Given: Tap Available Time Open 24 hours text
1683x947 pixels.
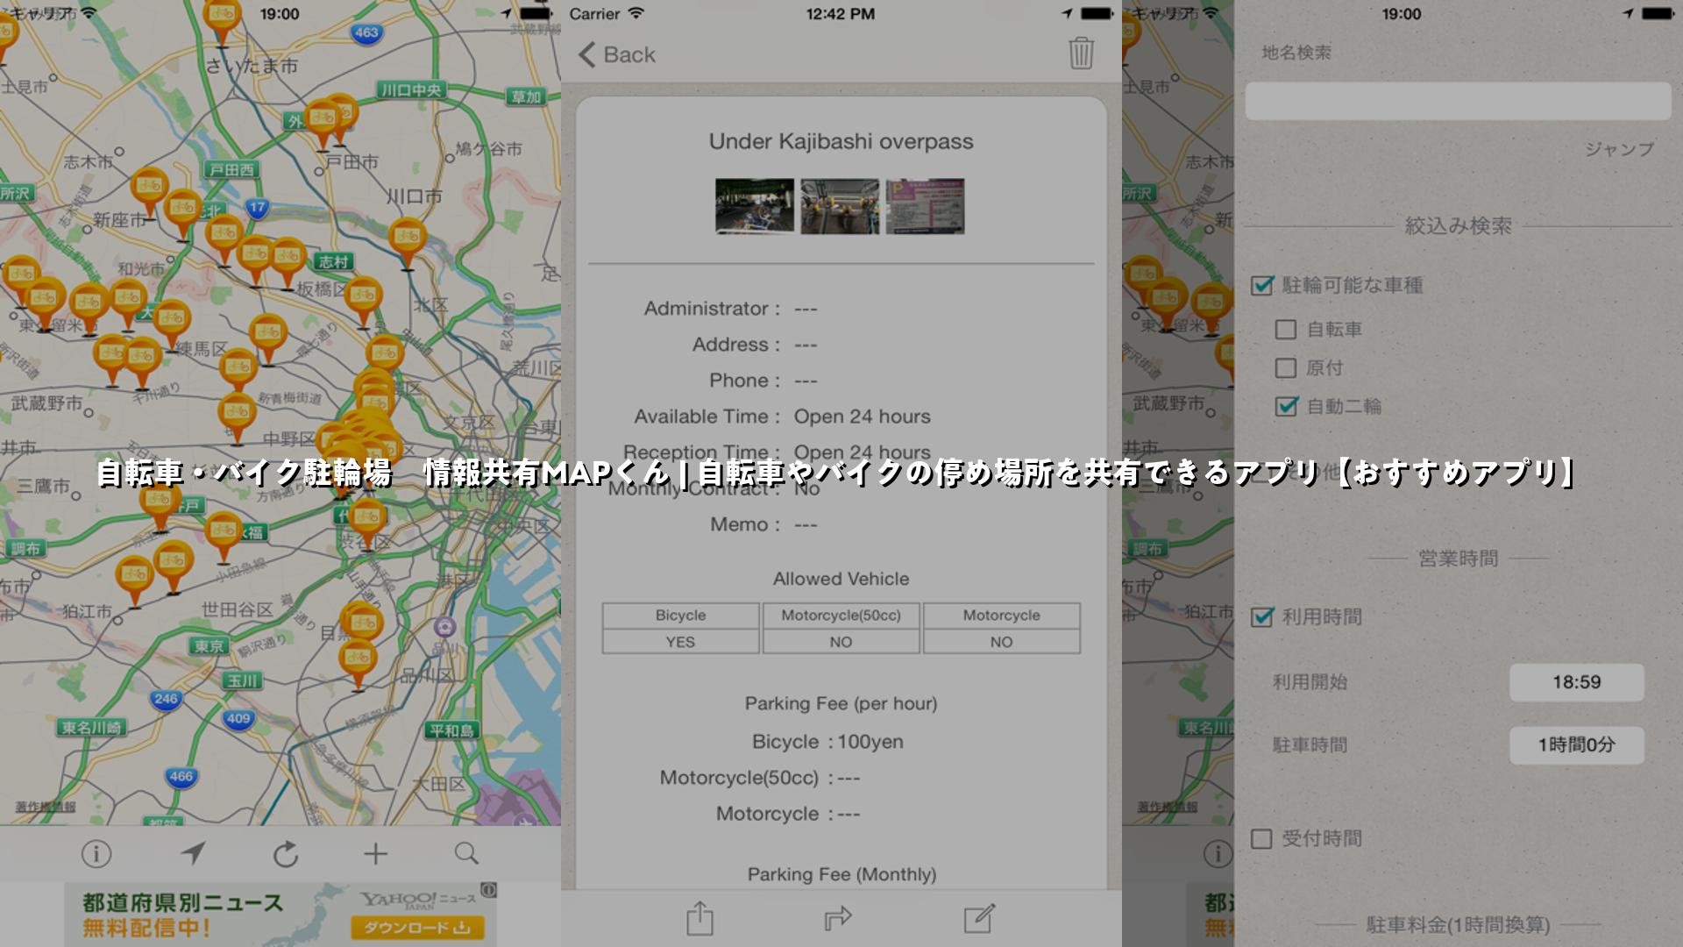Looking at the screenshot, I should (782, 417).
